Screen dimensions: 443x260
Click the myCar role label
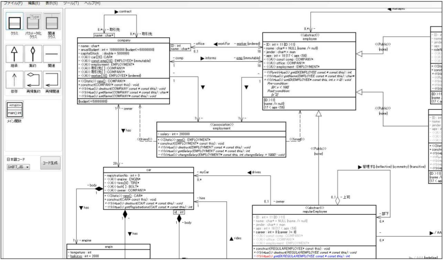pyautogui.click(x=203, y=172)
